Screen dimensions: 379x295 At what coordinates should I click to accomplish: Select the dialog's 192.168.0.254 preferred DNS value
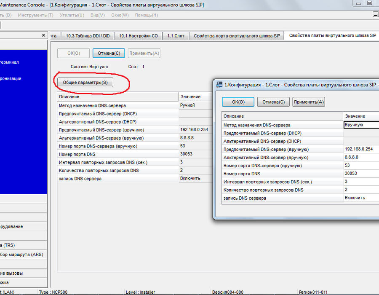(361, 149)
